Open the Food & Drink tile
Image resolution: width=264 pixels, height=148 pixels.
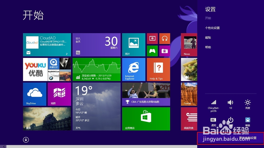[x=189, y=69]
